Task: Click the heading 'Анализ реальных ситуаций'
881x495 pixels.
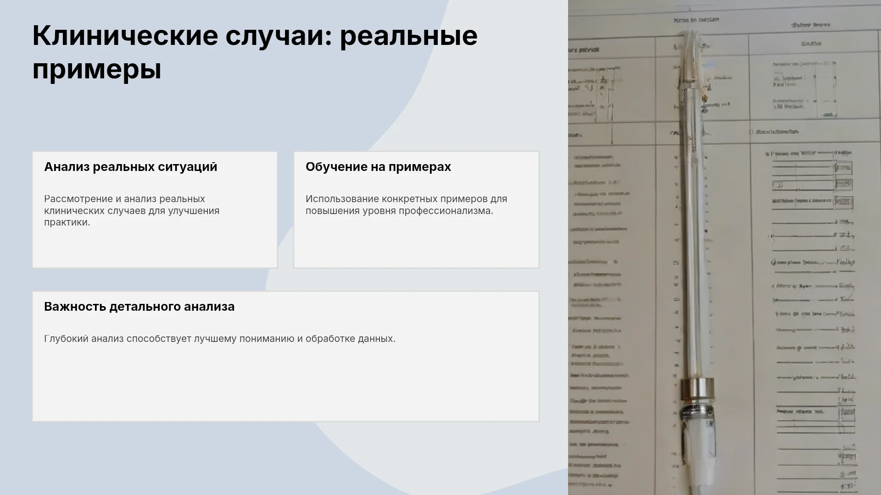Action: (131, 167)
